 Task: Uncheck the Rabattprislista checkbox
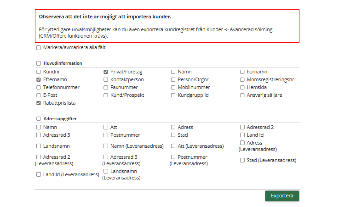(x=39, y=103)
